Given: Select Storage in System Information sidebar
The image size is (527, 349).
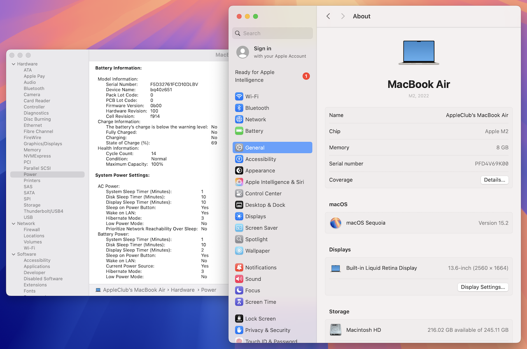Looking at the screenshot, I should pos(32,205).
